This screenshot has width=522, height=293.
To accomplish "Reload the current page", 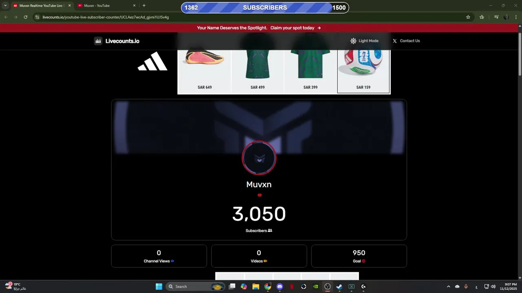I will 25,17.
